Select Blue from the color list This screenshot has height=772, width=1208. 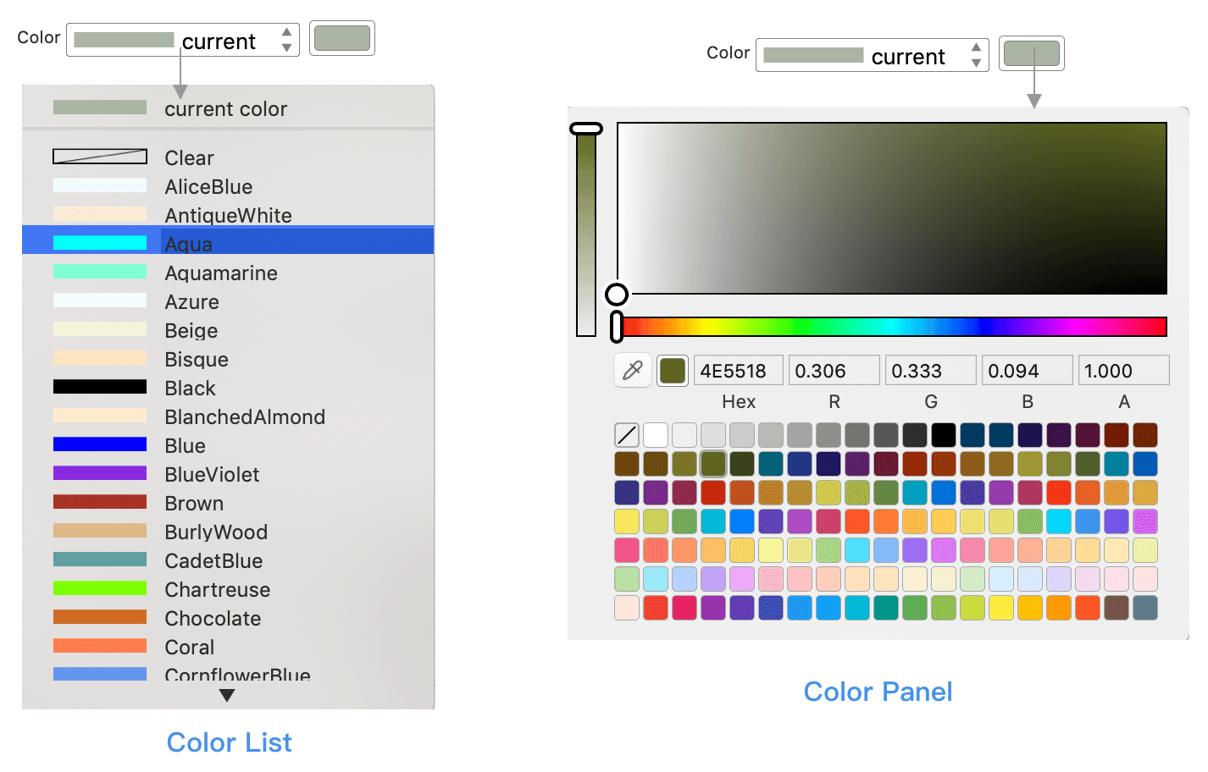pos(228,445)
